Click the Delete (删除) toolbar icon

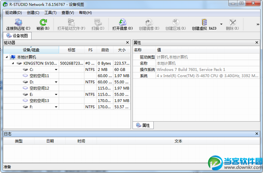click(233, 22)
